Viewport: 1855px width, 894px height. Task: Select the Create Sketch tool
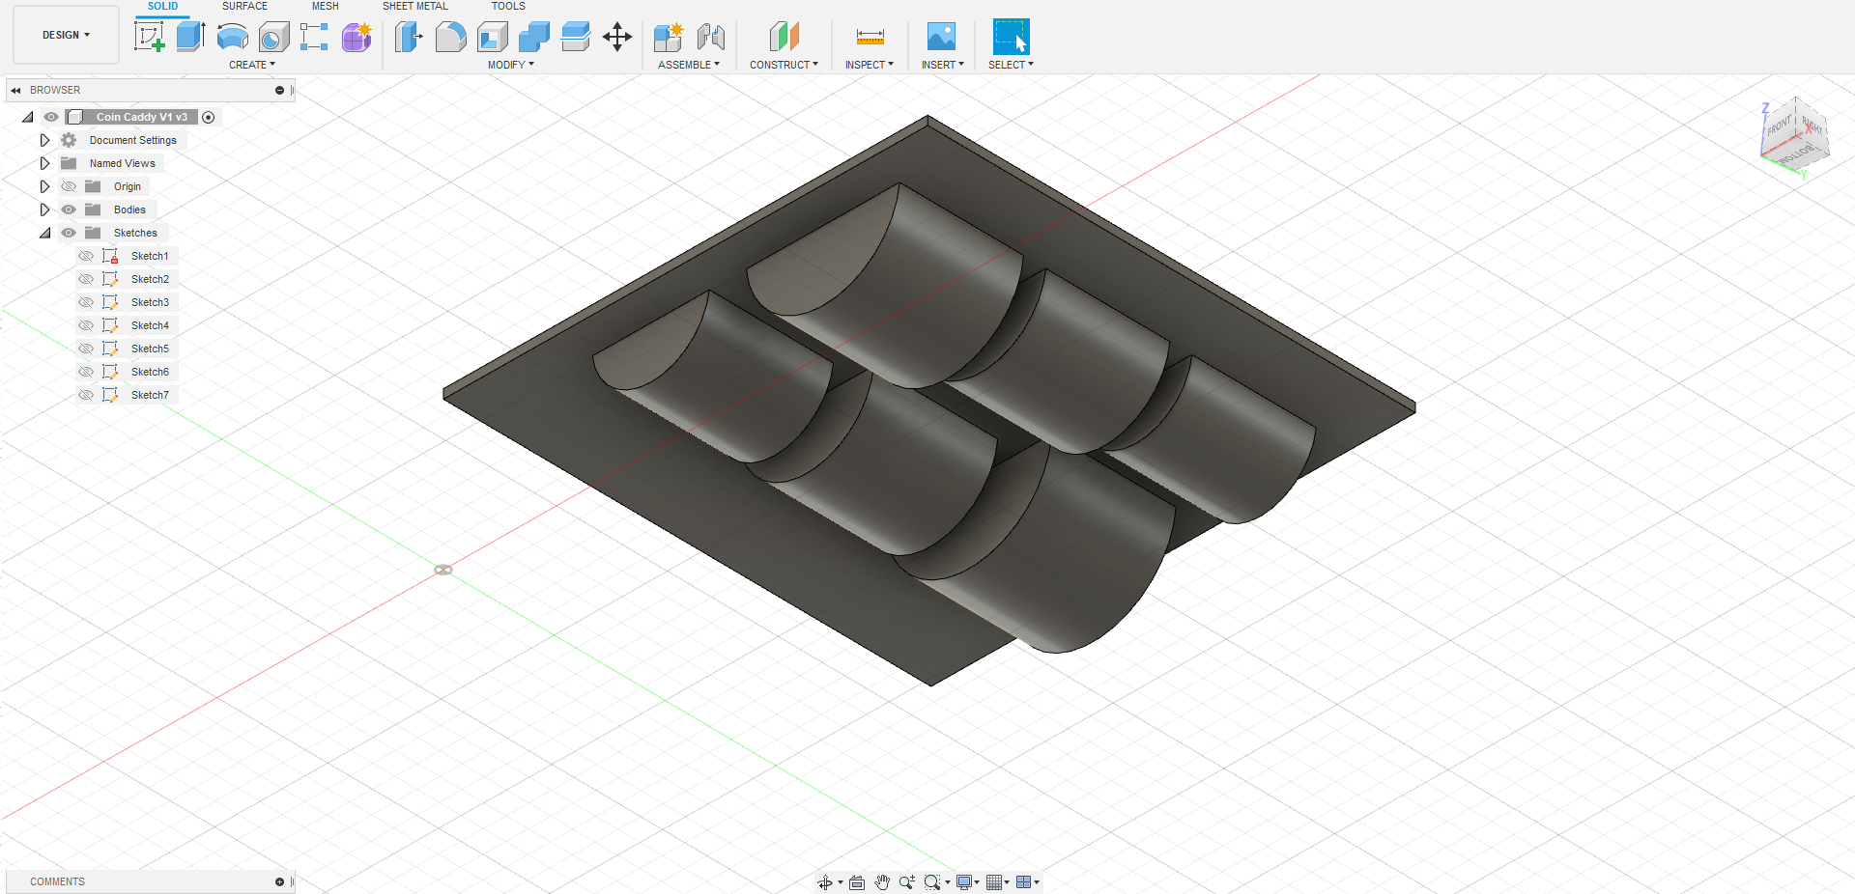click(x=149, y=37)
